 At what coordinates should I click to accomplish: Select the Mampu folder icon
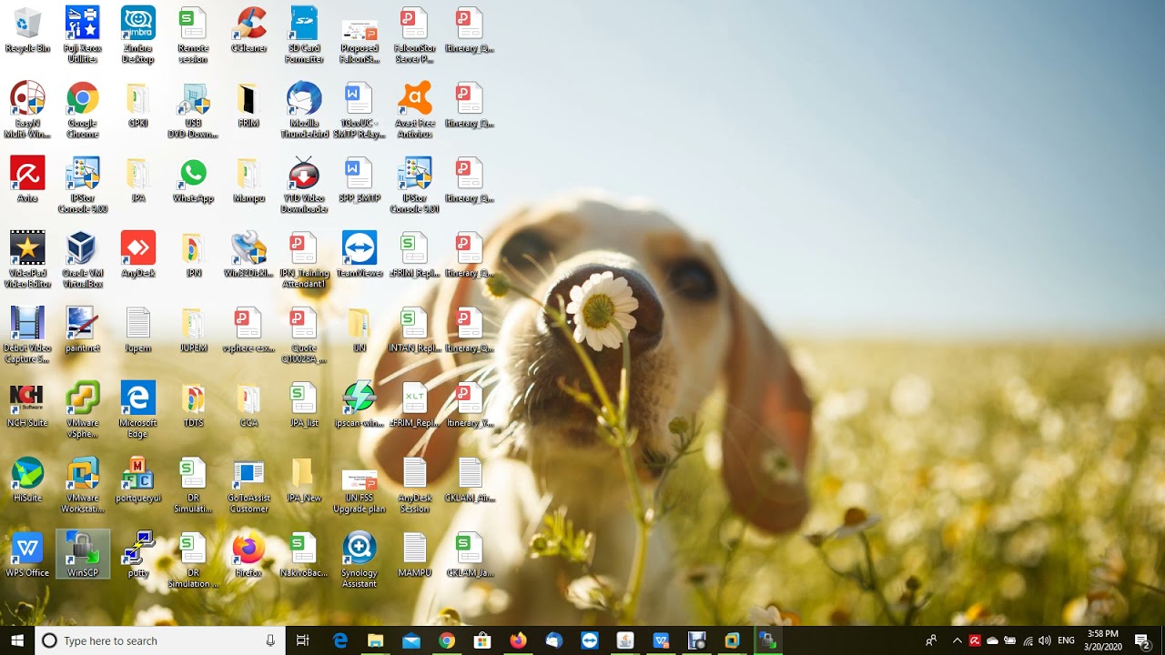(x=248, y=180)
